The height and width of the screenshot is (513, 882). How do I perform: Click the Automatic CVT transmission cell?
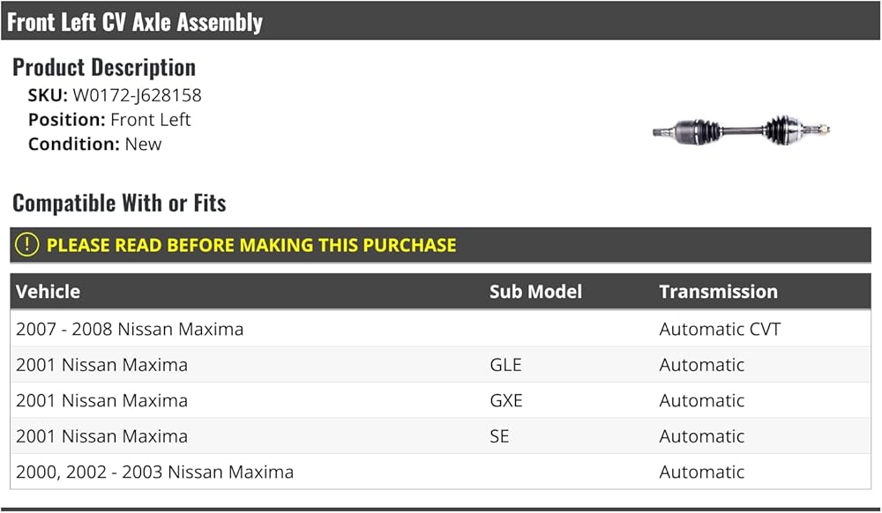tap(720, 329)
